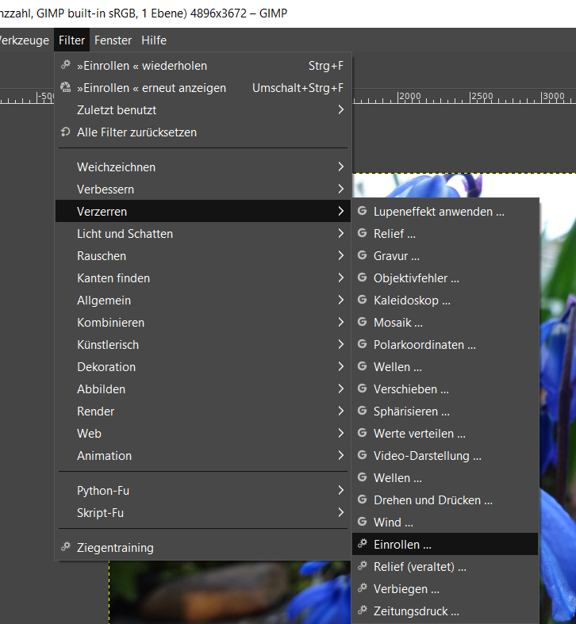Image resolution: width=576 pixels, height=624 pixels.
Task: Click the icon next to »Einrollen« erneut anzeigen
Action: click(x=66, y=88)
